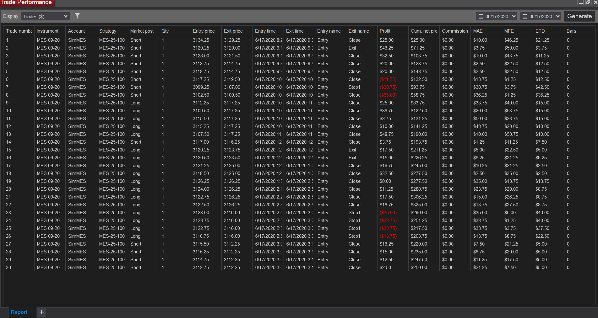Add a new tab with plus icon
Image resolution: width=598 pixels, height=318 pixels.
tap(41, 312)
